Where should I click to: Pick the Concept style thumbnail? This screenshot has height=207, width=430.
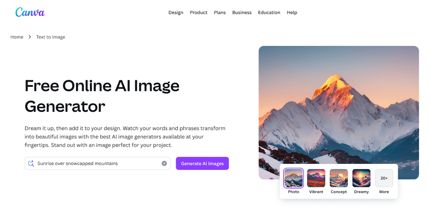(339, 178)
